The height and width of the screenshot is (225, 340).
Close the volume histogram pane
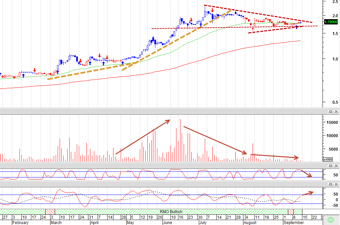pyautogui.click(x=336, y=111)
